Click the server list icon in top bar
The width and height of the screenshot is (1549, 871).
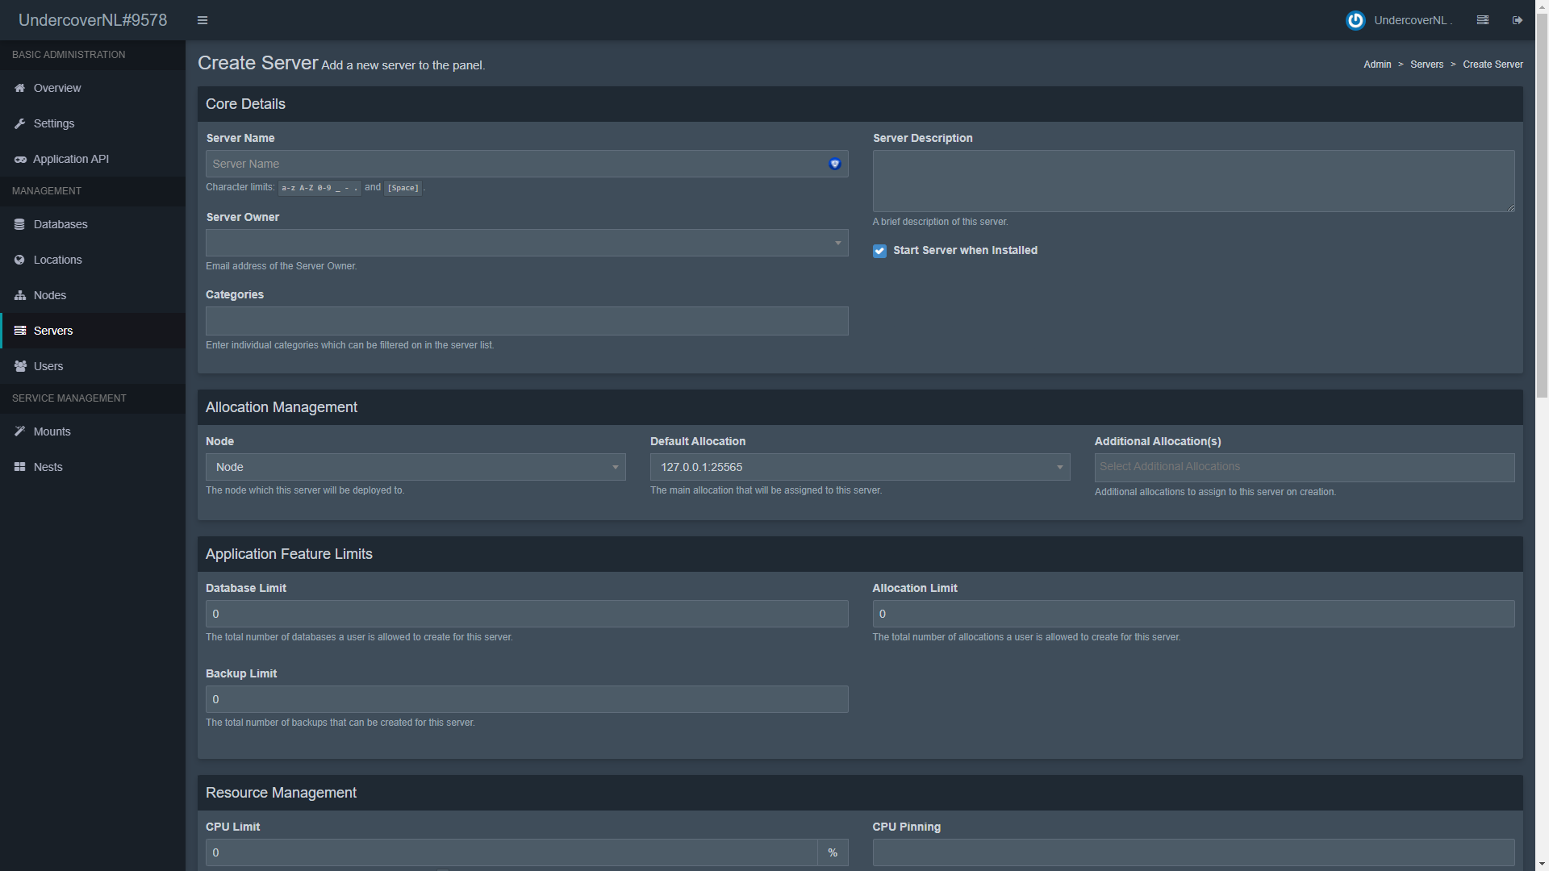point(1482,20)
